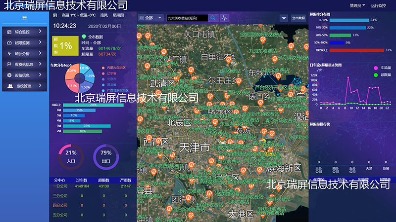Click the 收费站信息 flag icon
The width and height of the screenshot is (396, 222).
click(9, 65)
